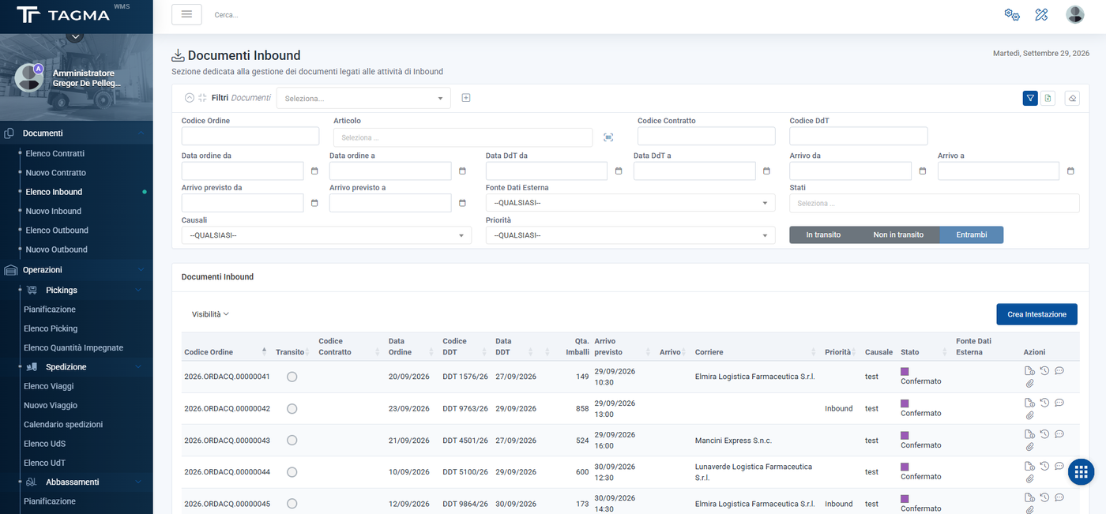
Task: Toggle Transito radio for order 00000041
Action: tap(292, 377)
